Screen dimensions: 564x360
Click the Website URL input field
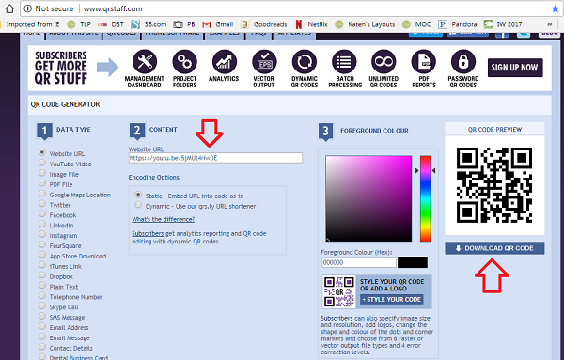click(x=215, y=158)
